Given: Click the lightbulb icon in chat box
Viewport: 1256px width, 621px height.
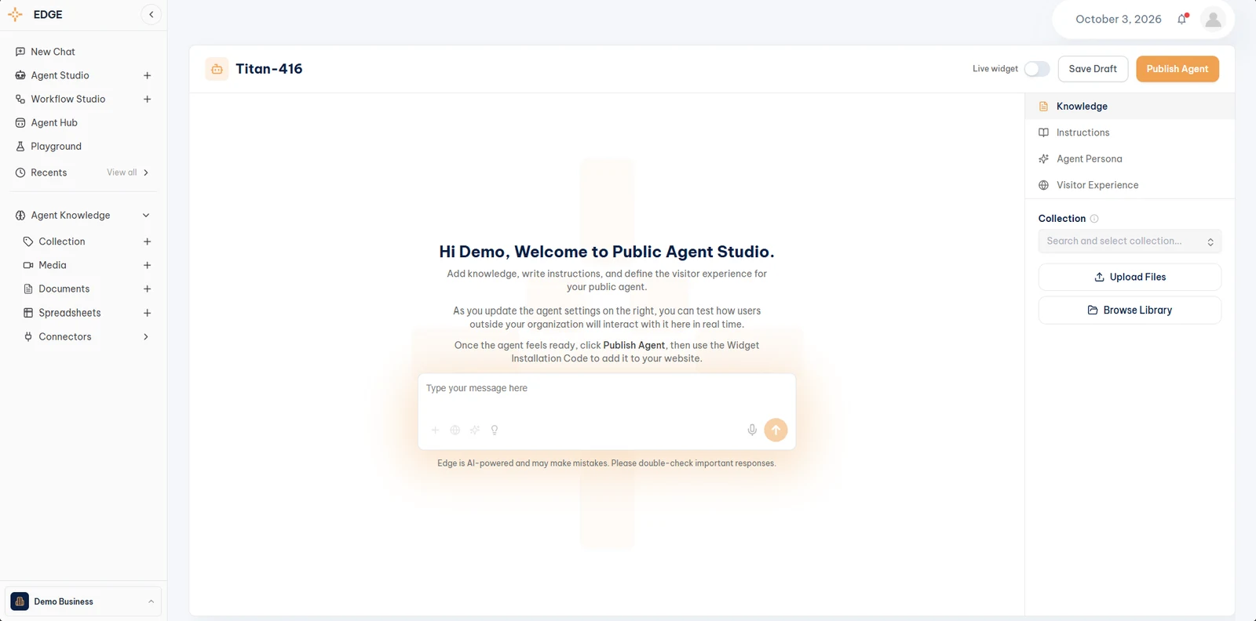Looking at the screenshot, I should (495, 430).
